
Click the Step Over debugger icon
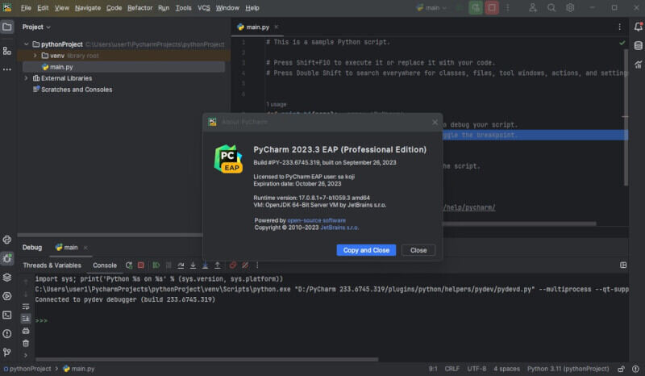tap(181, 265)
